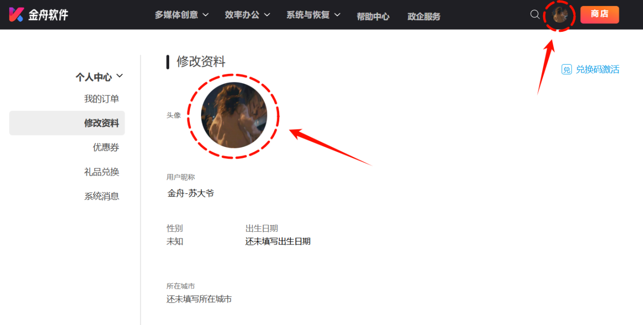Click the 还未填写出生日期 birth date field
This screenshot has width=643, height=325.
278,241
